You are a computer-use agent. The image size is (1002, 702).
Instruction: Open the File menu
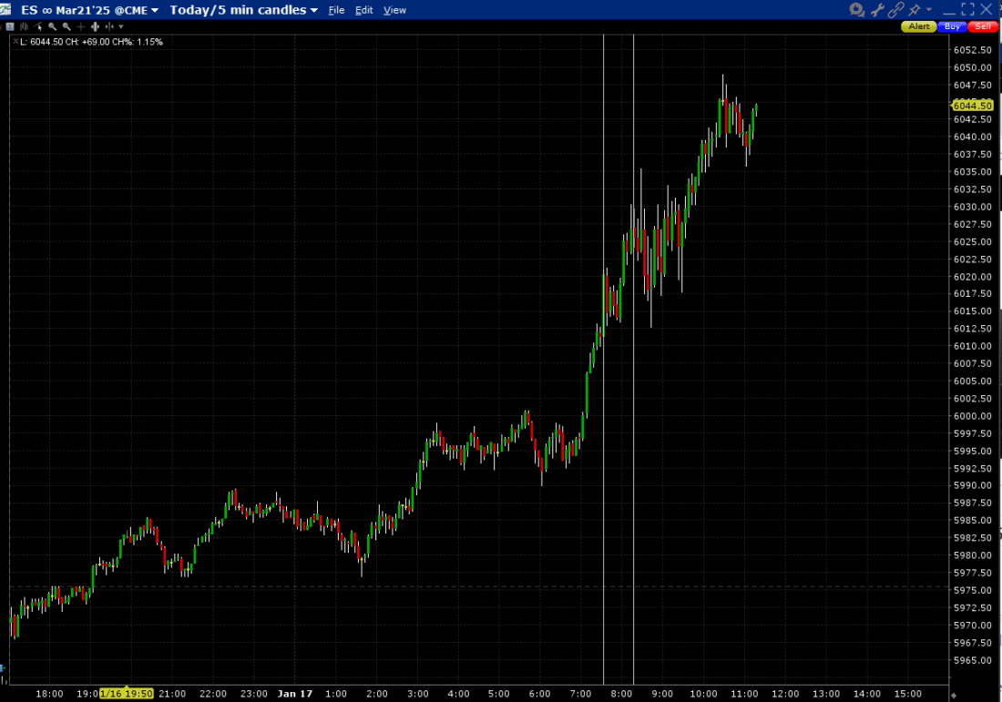(x=336, y=10)
